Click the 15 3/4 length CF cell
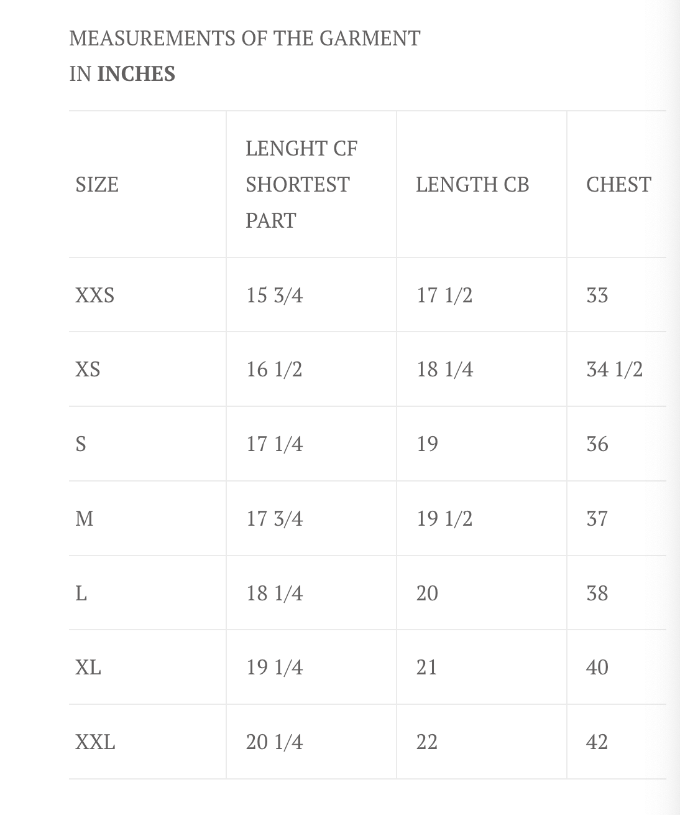This screenshot has height=815, width=680. point(274,295)
